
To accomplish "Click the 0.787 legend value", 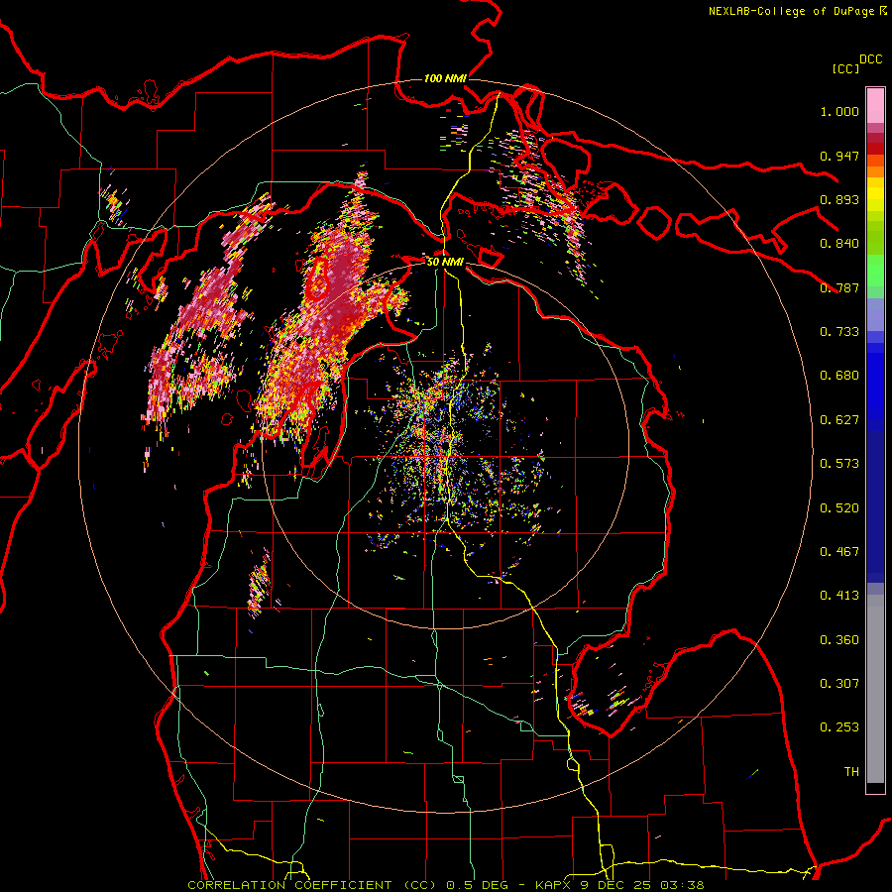I will pyautogui.click(x=839, y=287).
